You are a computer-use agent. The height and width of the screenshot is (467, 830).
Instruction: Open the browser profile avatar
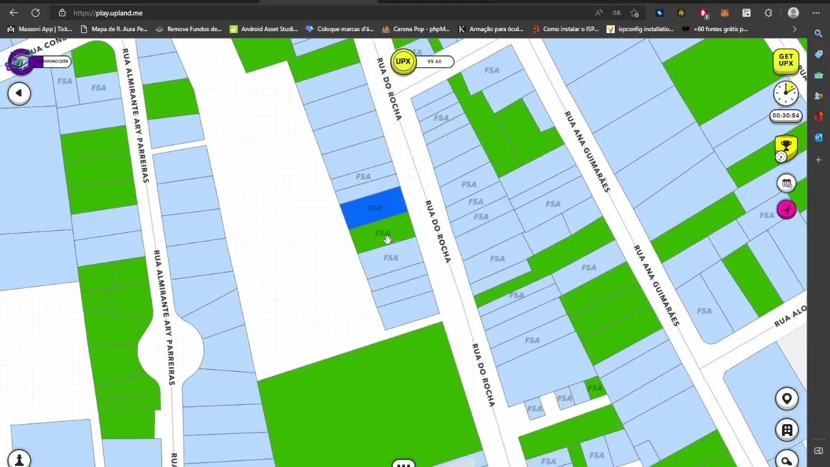coord(793,12)
